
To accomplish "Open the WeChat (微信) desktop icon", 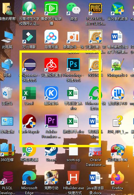I will tap(73, 8).
